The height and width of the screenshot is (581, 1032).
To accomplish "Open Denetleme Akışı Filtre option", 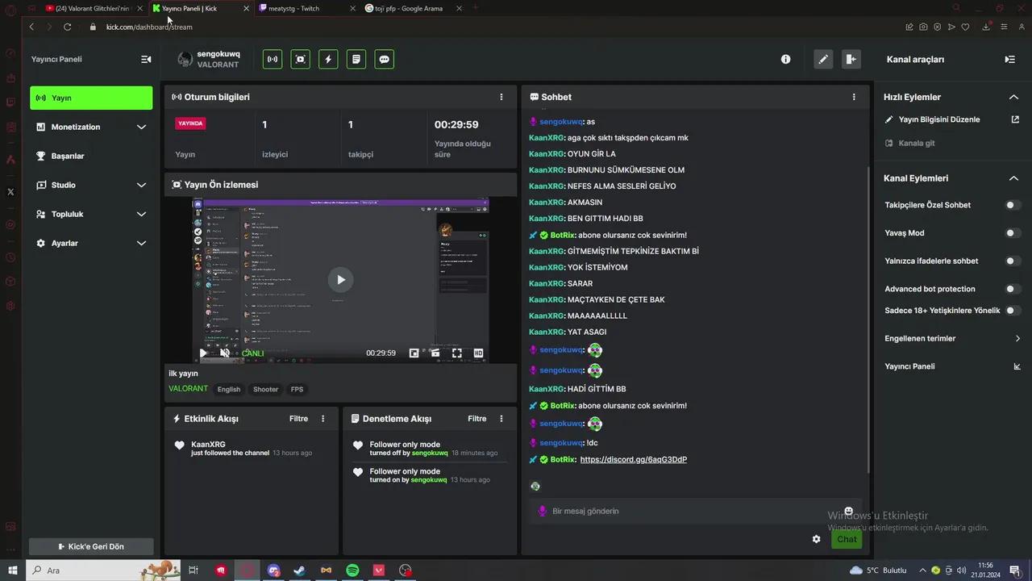I will coord(476,419).
